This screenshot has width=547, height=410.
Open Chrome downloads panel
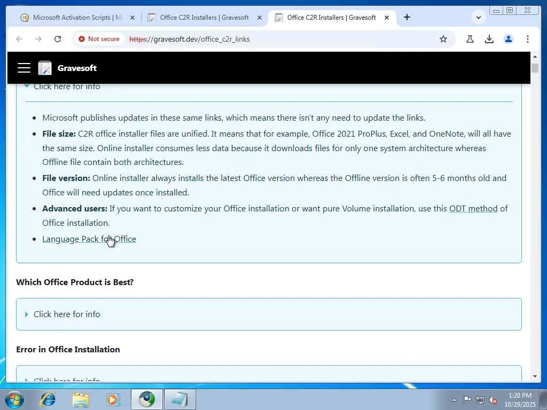pyautogui.click(x=489, y=39)
